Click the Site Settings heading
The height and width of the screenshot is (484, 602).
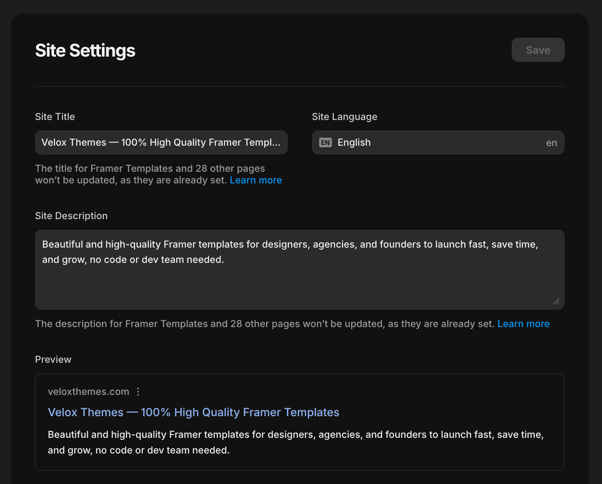[x=85, y=50]
